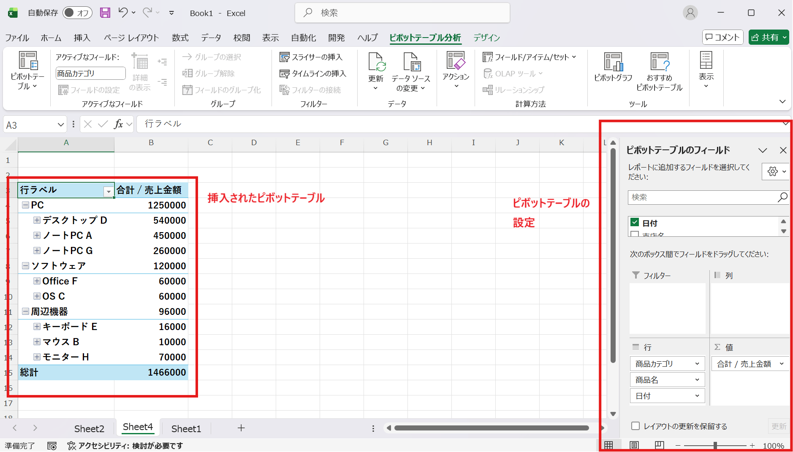Open the Sheet1 worksheet tab

[186, 428]
